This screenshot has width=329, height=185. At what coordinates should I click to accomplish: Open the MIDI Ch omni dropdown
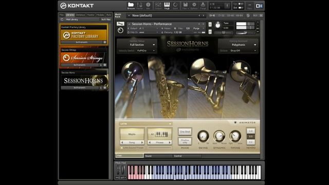click(x=143, y=32)
